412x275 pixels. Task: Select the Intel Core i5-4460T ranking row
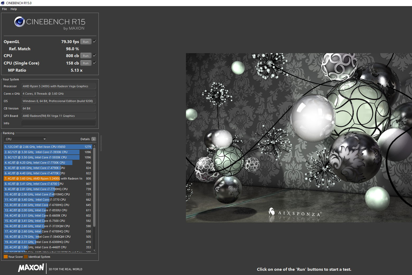(48, 247)
